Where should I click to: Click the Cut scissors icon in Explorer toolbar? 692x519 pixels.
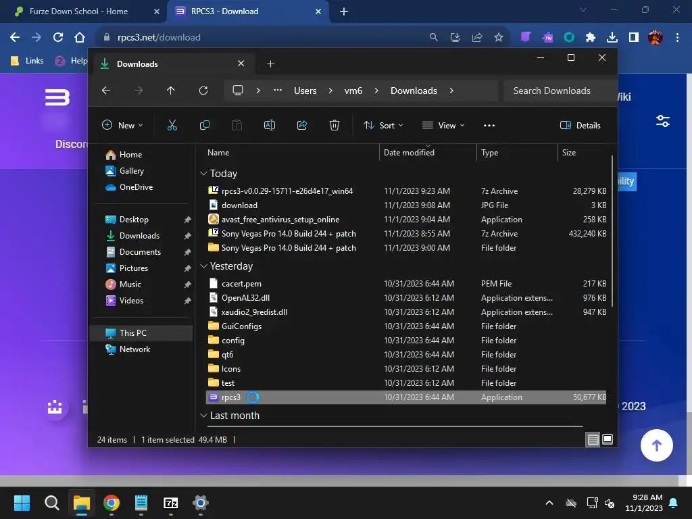click(x=172, y=125)
